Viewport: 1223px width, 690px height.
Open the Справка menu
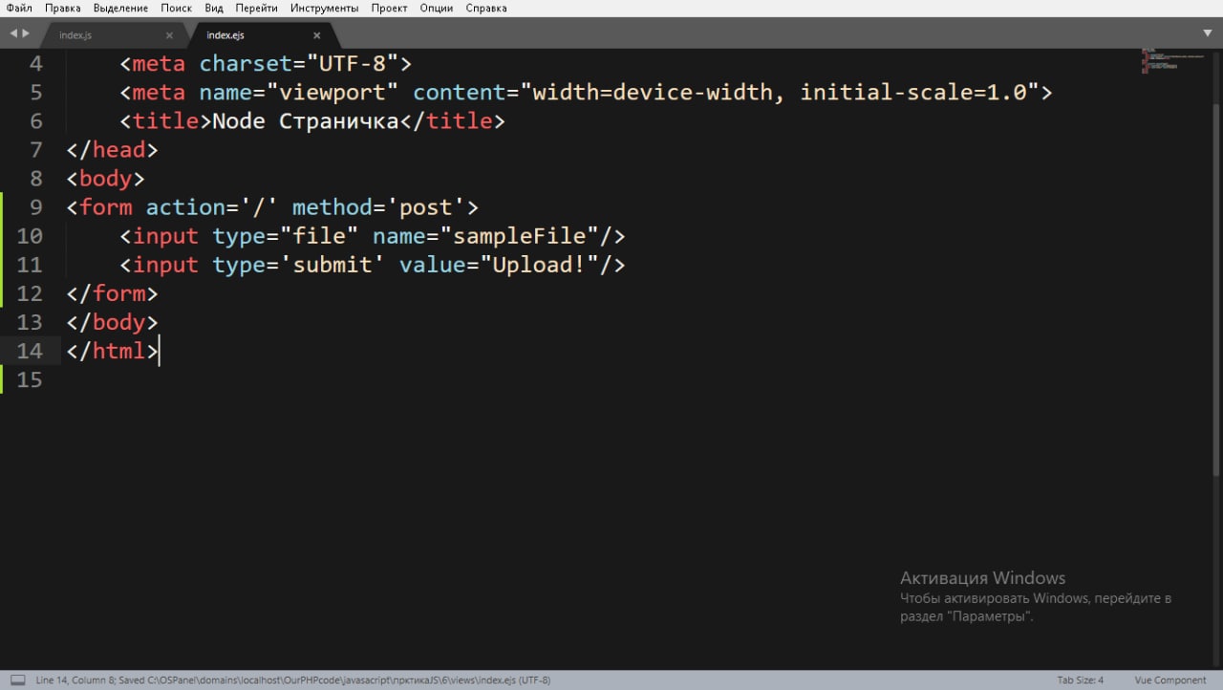(x=486, y=8)
